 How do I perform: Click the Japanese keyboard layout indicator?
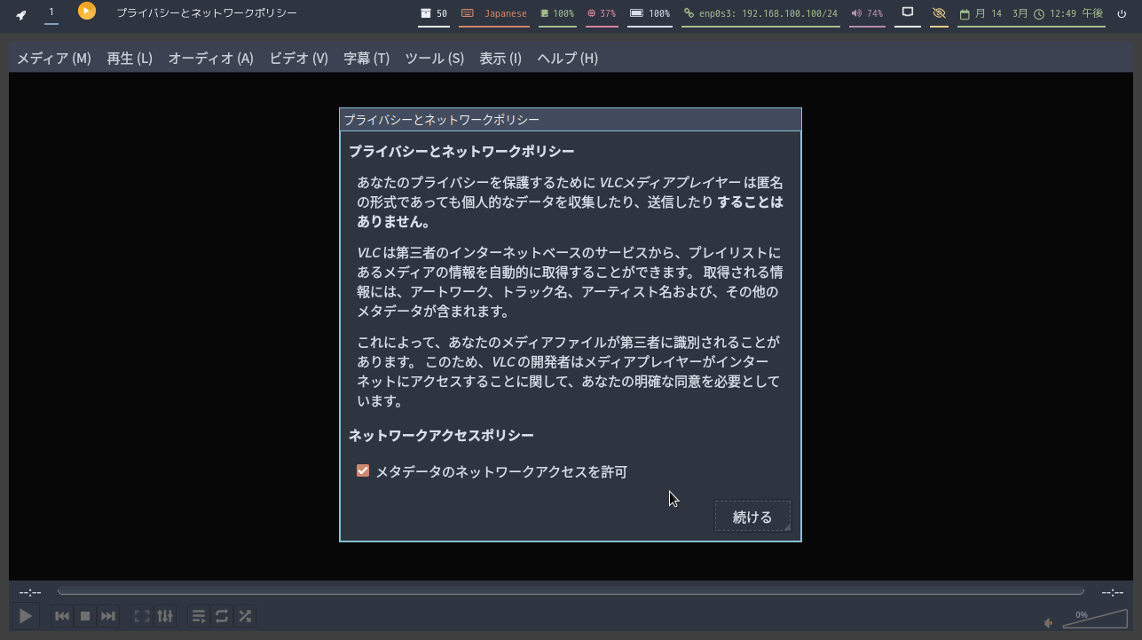coord(494,13)
